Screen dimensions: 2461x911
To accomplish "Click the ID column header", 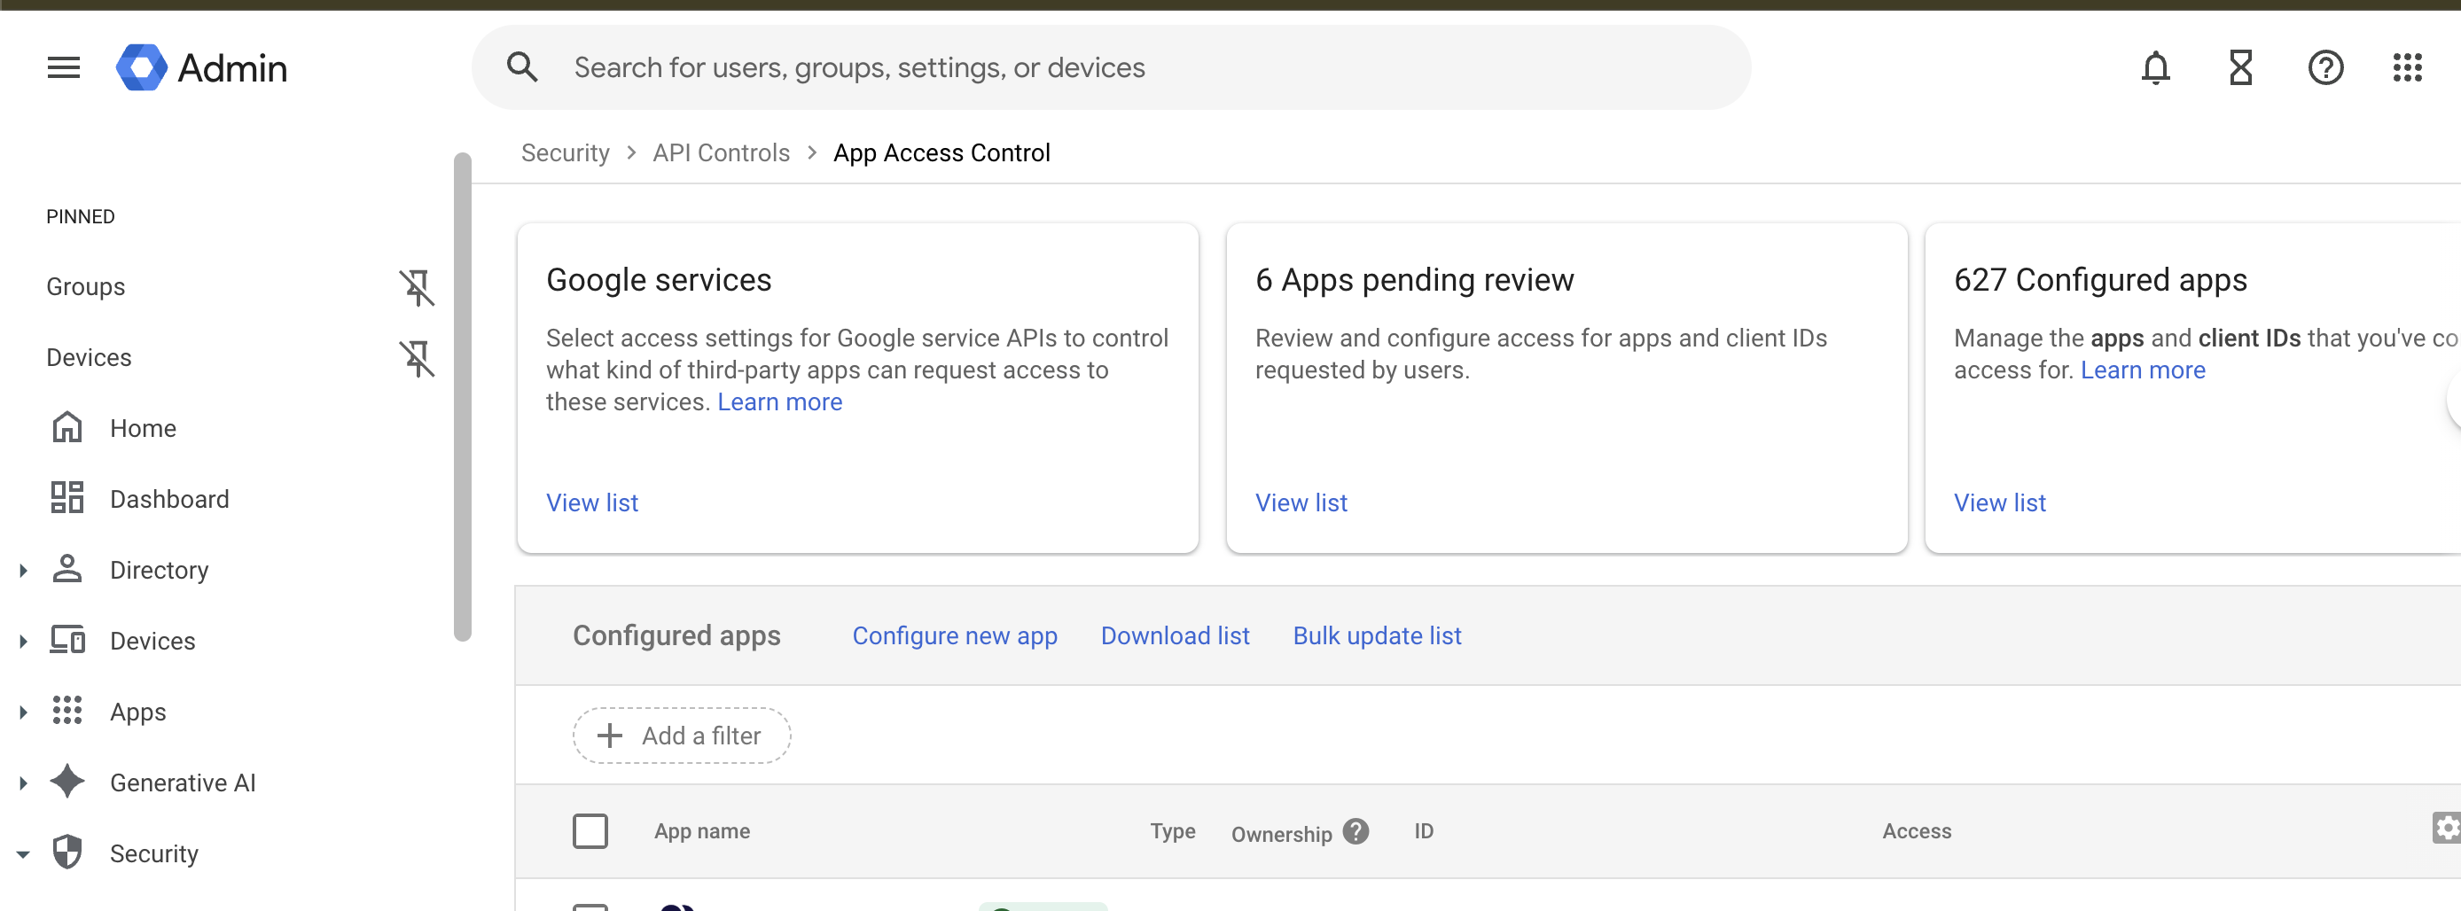I will click(1424, 830).
